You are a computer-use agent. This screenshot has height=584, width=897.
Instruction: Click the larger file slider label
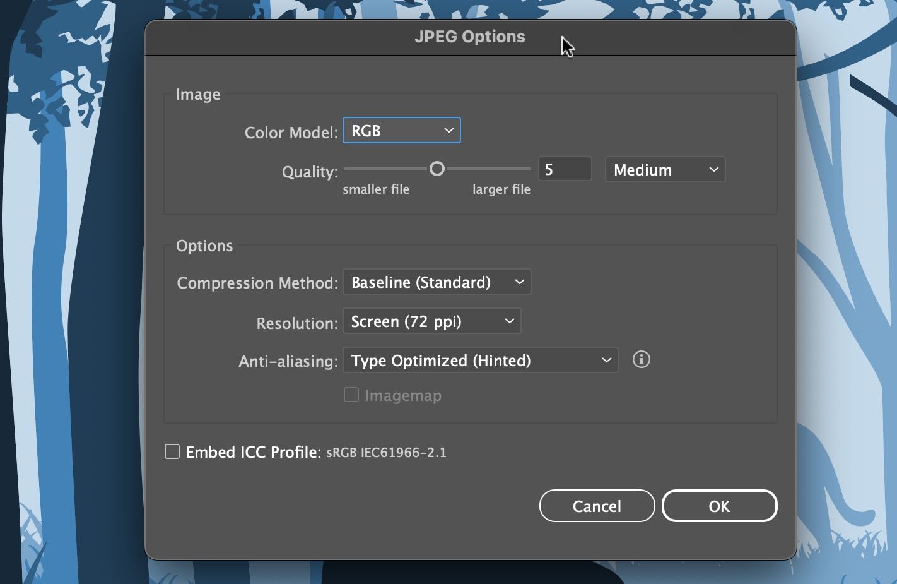500,189
